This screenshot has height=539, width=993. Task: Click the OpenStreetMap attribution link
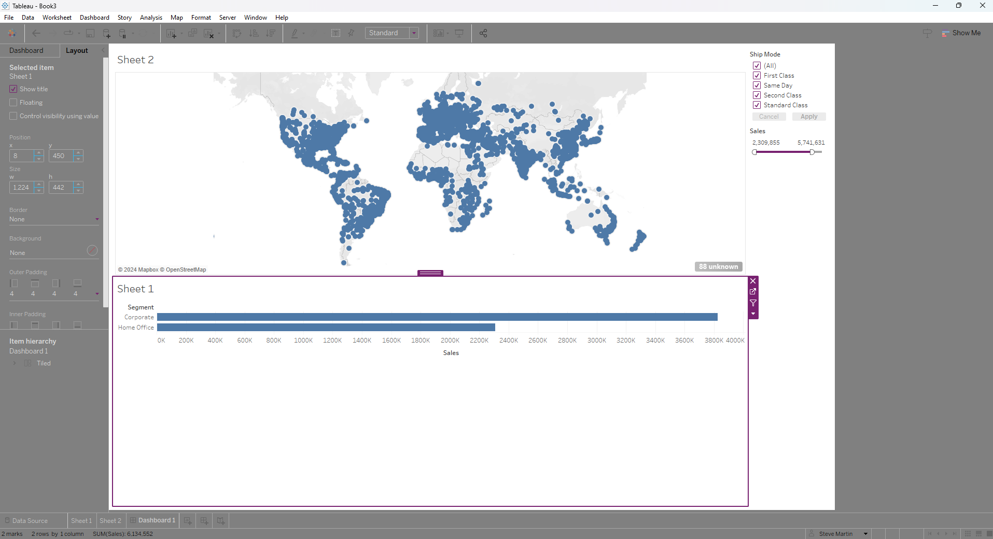[x=185, y=269]
